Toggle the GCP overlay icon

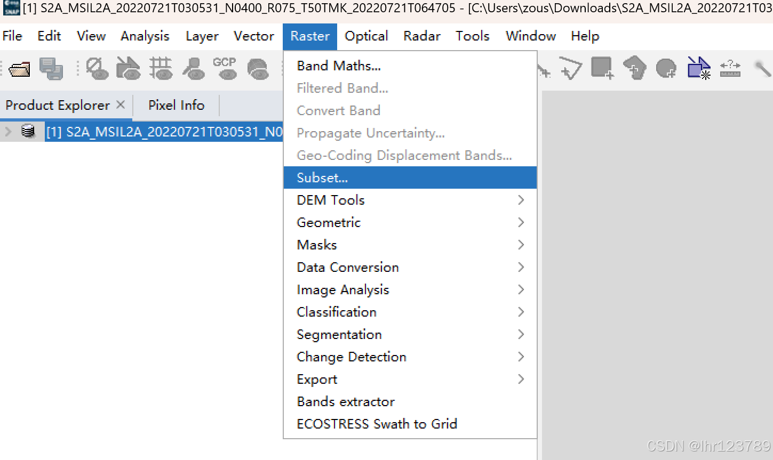pos(225,69)
